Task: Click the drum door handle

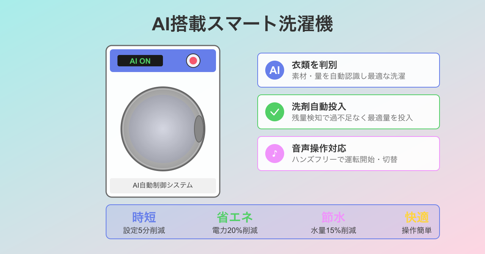Action: point(199,129)
